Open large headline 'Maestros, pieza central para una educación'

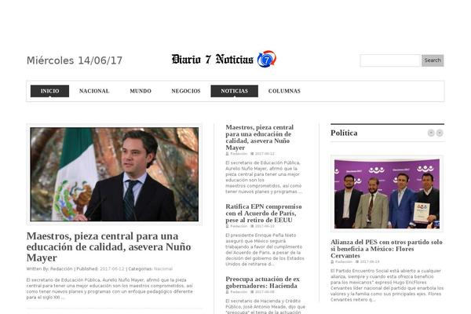tap(109, 246)
